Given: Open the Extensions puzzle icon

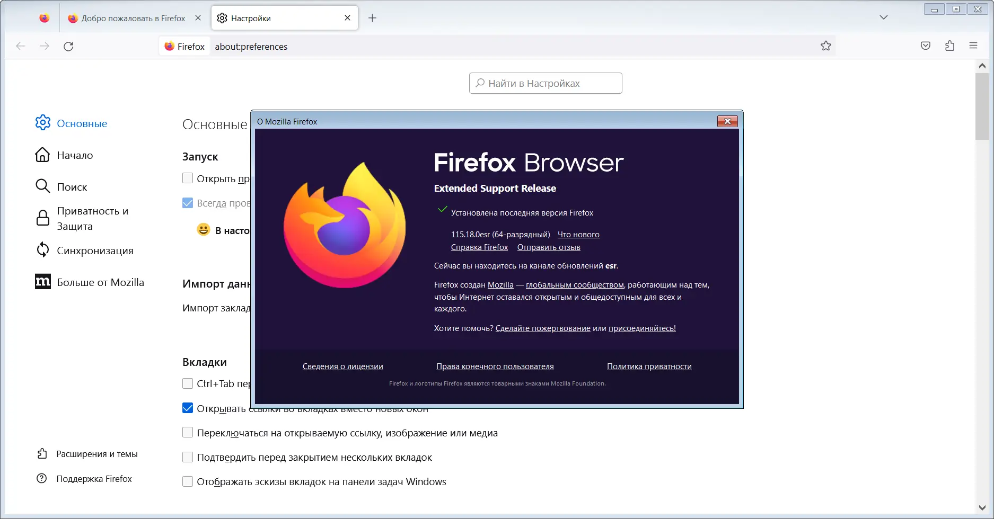Looking at the screenshot, I should coord(949,46).
